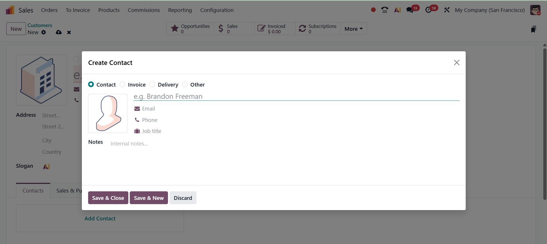
Task: Close the Create Contact dialog
Action: 457,63
